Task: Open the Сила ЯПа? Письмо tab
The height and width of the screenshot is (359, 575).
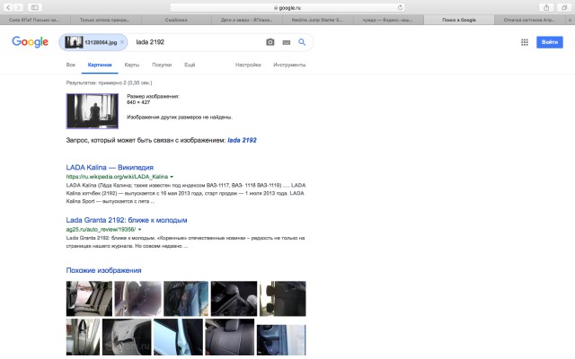Action: [34, 20]
